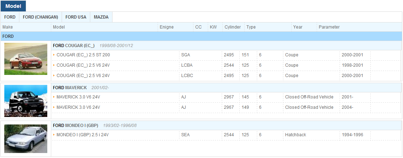The width and height of the screenshot is (403, 158).
Task: Click the blue FORD make band
Action: coord(201,36)
